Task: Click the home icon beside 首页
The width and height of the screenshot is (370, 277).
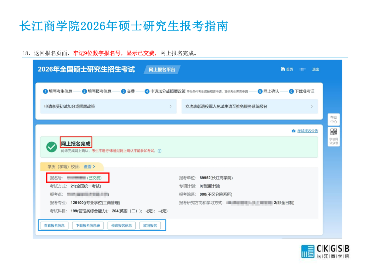Action: click(283, 69)
